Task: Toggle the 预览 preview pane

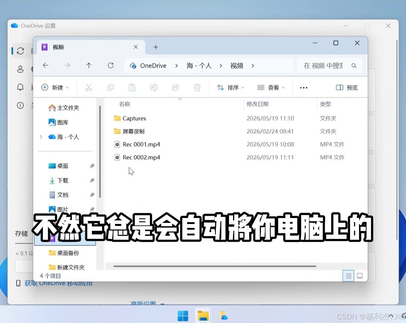Action: click(x=347, y=88)
